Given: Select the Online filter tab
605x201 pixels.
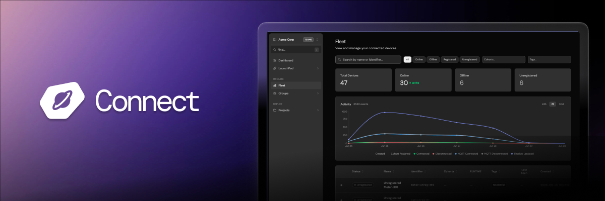Looking at the screenshot, I should 419,59.
